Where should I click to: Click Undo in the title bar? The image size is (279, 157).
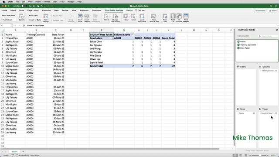(42, 6)
